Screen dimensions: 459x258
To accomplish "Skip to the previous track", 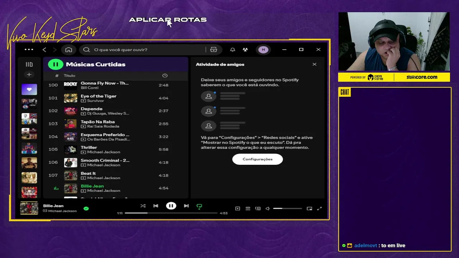I will (x=156, y=206).
